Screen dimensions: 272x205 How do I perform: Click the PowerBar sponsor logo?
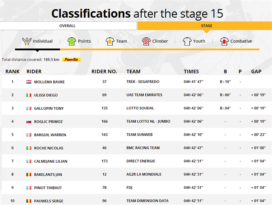pyautogui.click(x=71, y=60)
